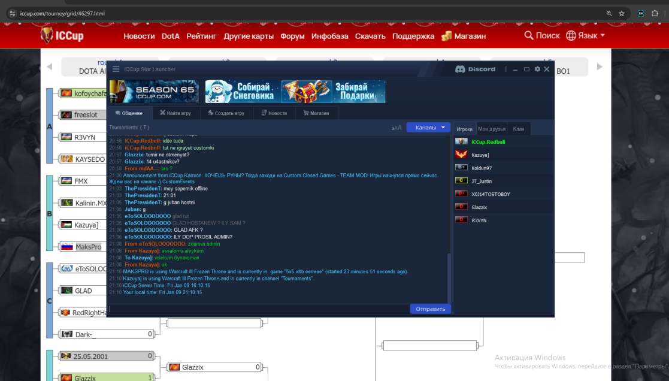Click the admin icon beside iCCup.Redbull
The height and width of the screenshot is (381, 669).
tap(461, 141)
